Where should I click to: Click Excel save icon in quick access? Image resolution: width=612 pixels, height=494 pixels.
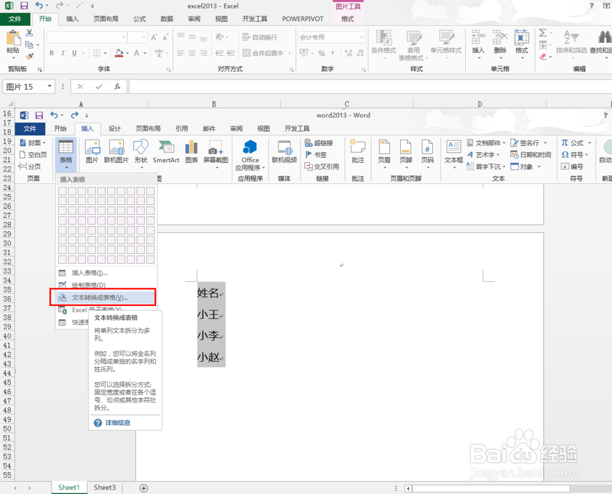coord(24,6)
